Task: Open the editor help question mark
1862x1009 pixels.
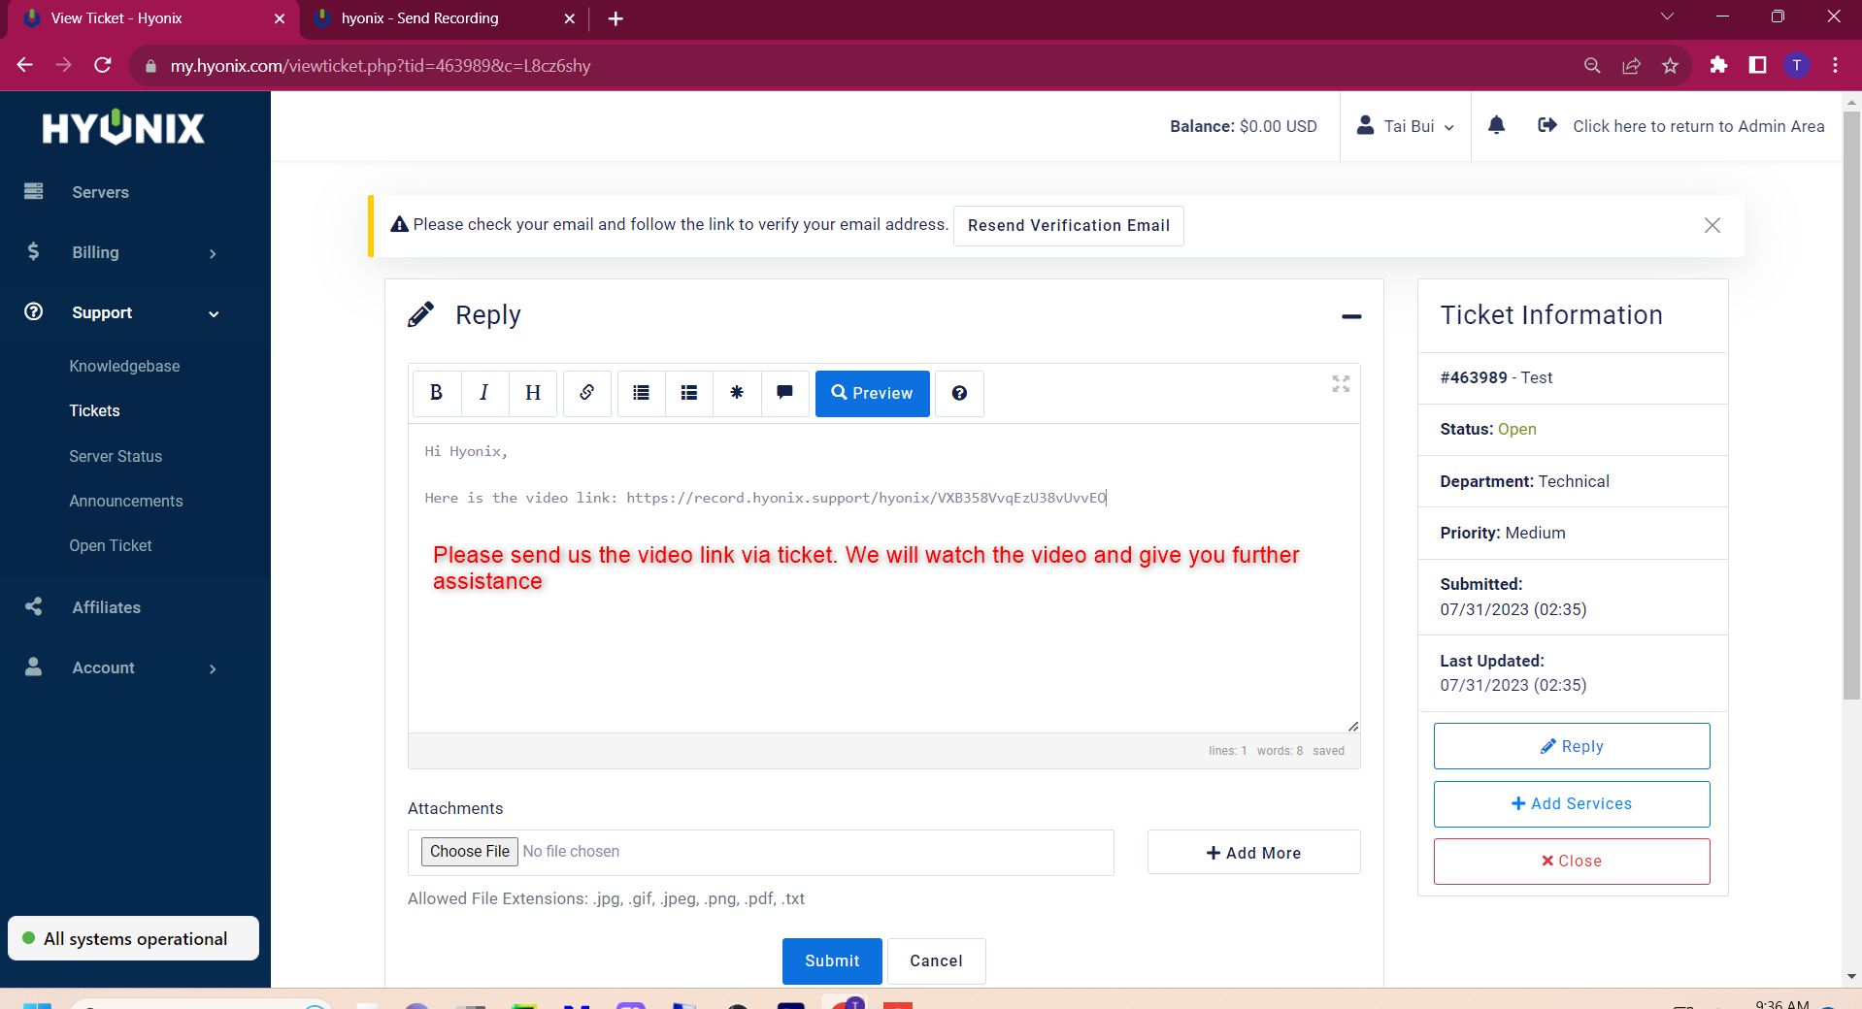Action: click(959, 393)
